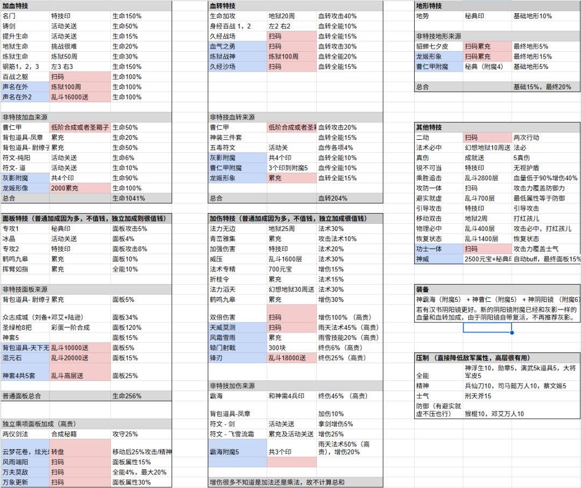Select the 乱斗18000送 pink cell
This screenshot has height=488, width=581.
click(x=292, y=358)
